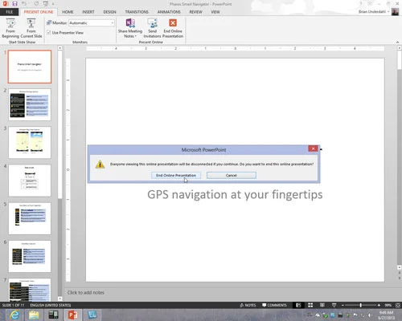
Task: Open the File menu tab
Action: point(10,12)
